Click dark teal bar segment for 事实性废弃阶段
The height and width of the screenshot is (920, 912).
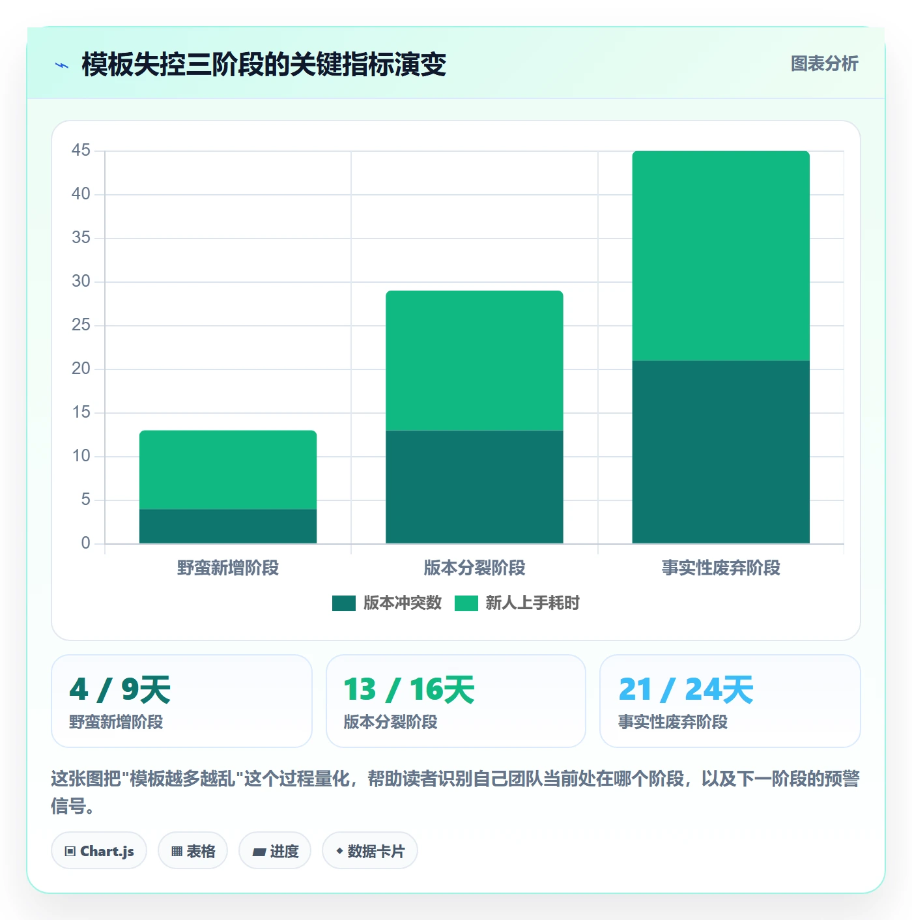click(x=721, y=452)
